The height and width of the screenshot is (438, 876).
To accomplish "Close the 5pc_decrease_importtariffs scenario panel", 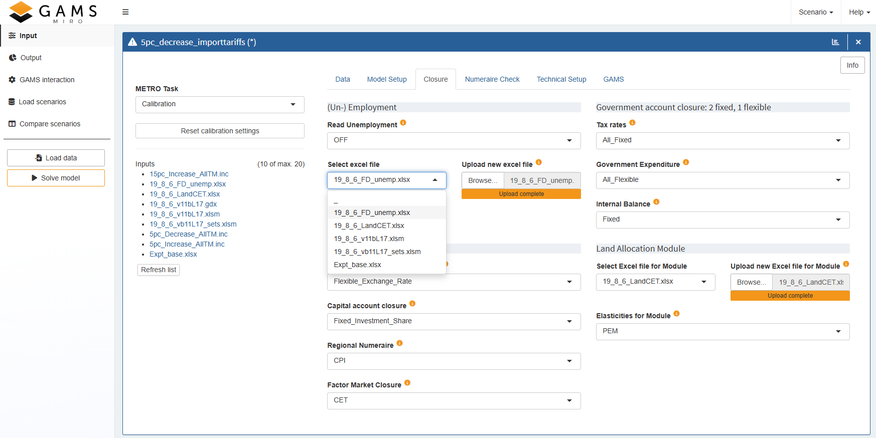I will tap(858, 42).
